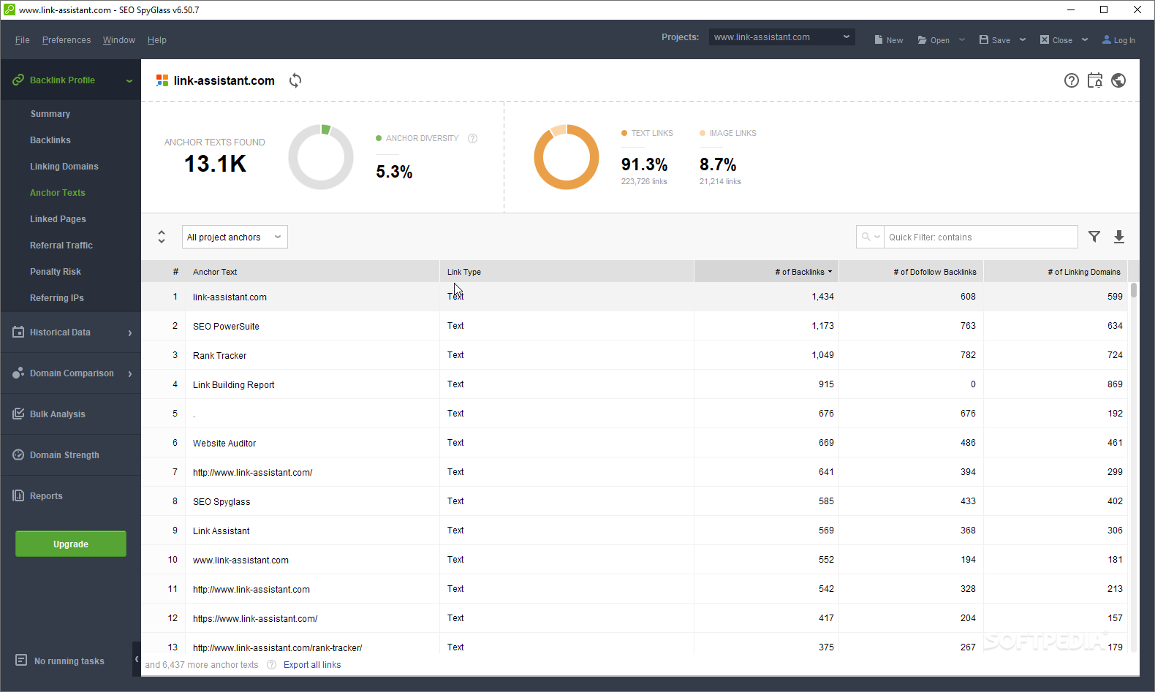1155x692 pixels.
Task: Click the Backlink Profile link icon
Action: pos(18,80)
